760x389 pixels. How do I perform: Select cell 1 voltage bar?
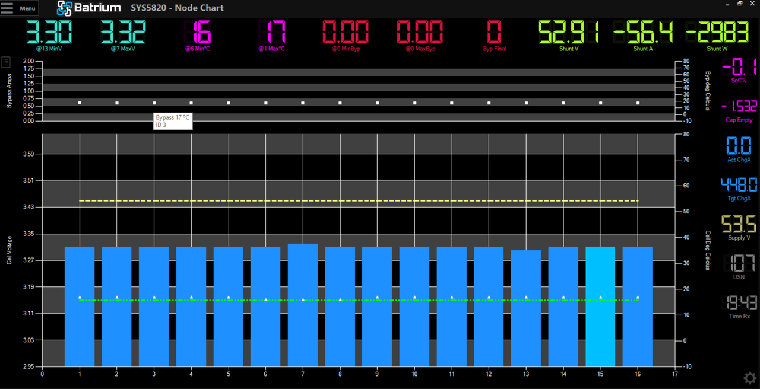80,307
